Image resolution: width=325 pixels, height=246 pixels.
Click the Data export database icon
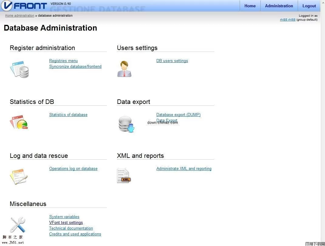pos(126,124)
